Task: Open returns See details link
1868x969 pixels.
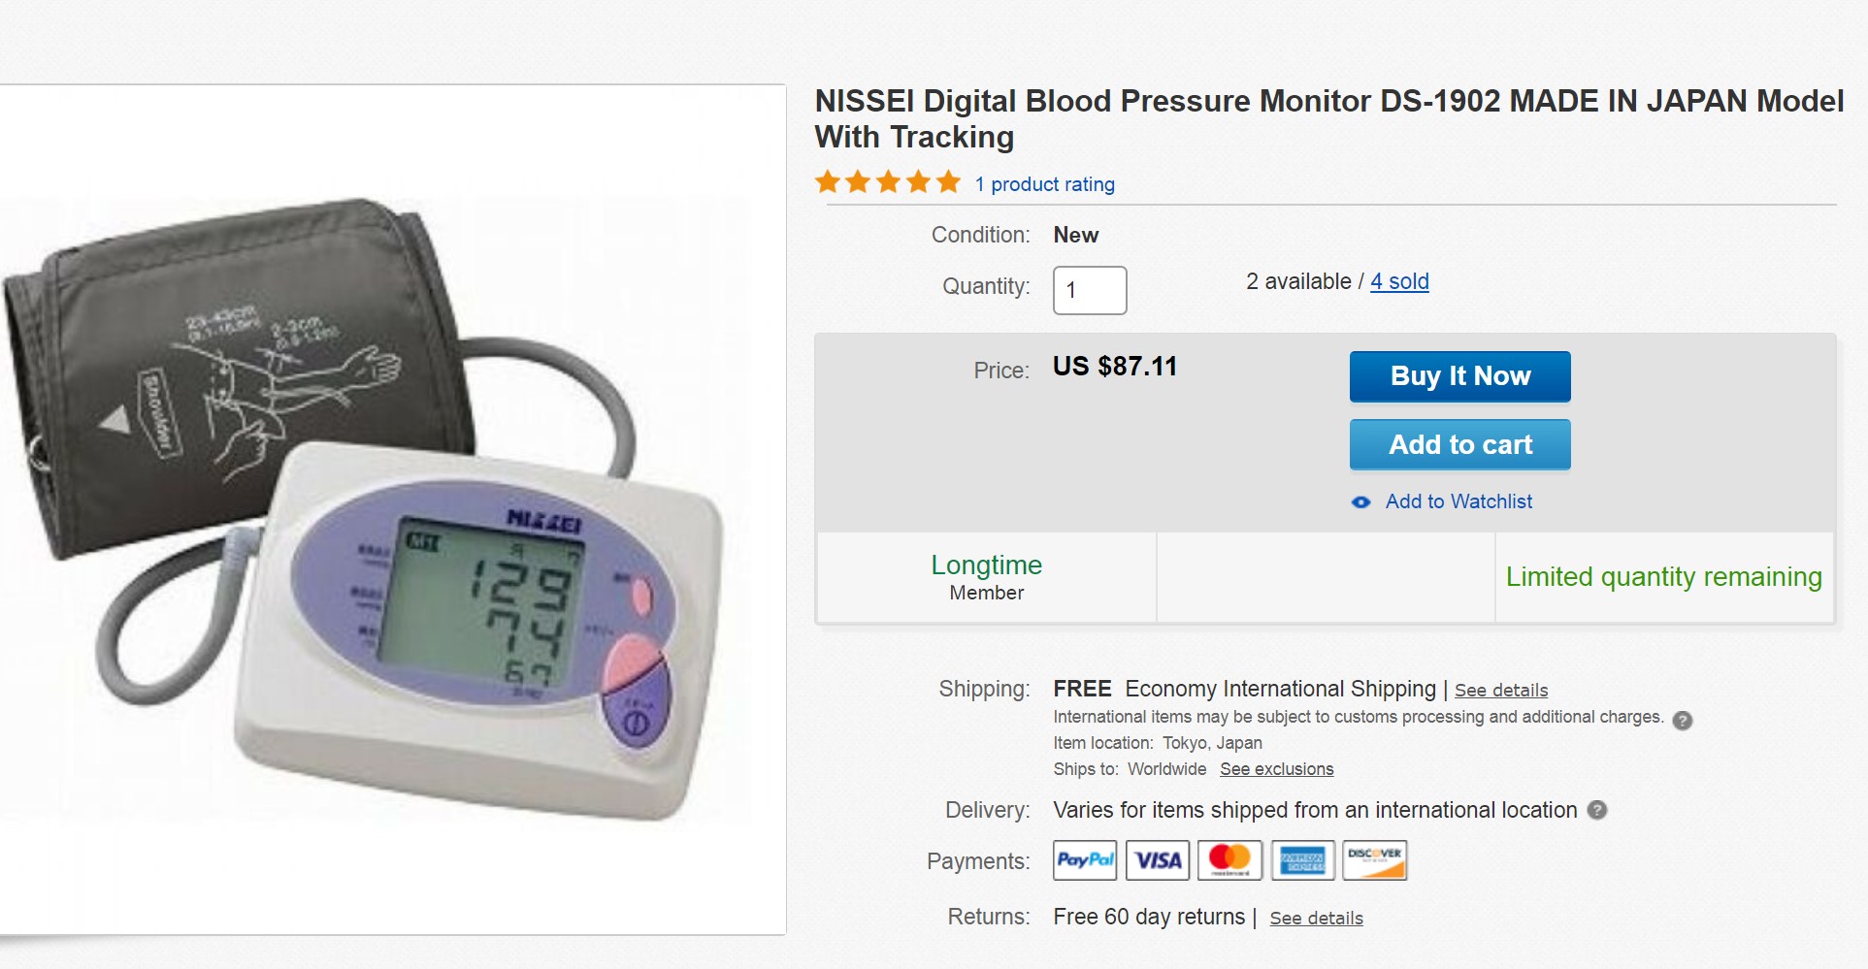Action: click(1316, 919)
